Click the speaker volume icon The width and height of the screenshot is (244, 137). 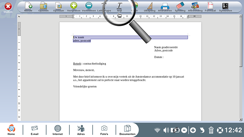click(166, 130)
